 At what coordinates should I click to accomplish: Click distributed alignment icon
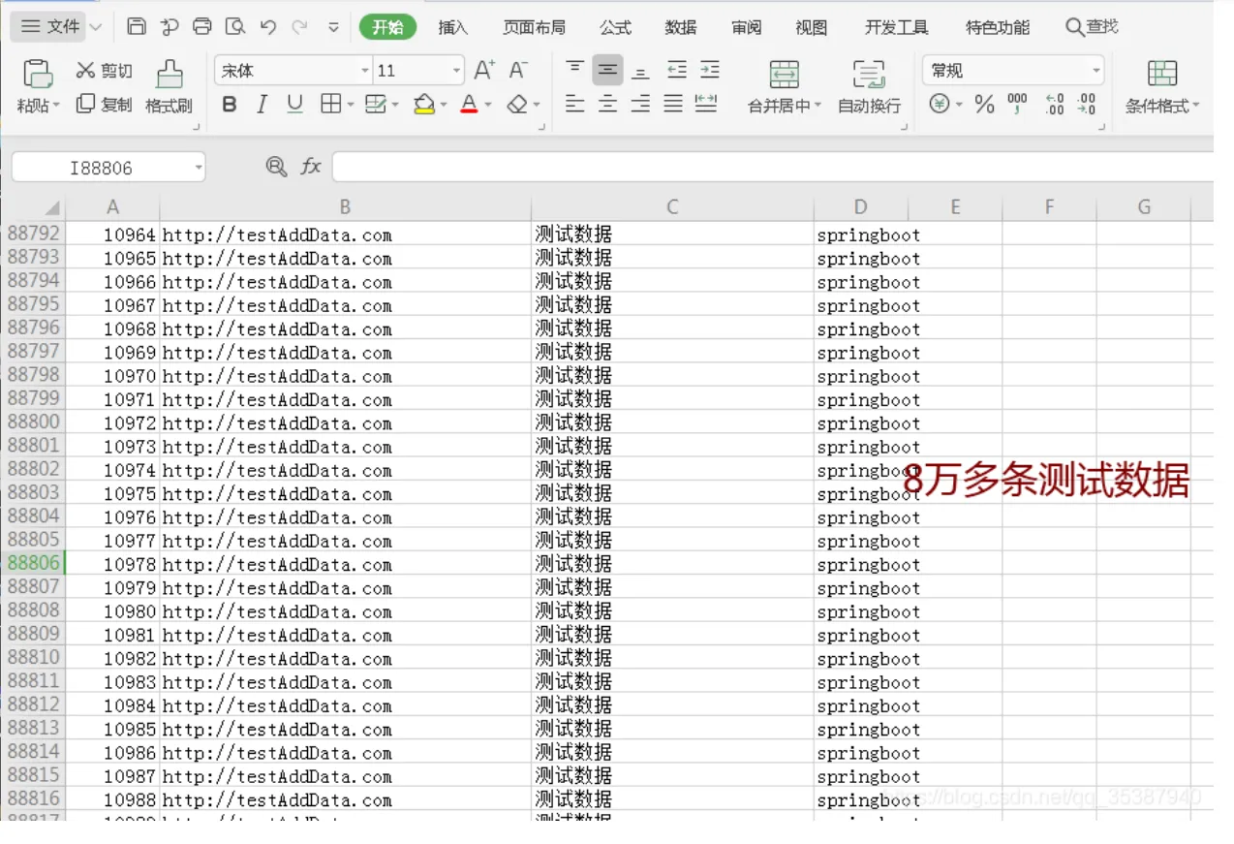tap(706, 104)
